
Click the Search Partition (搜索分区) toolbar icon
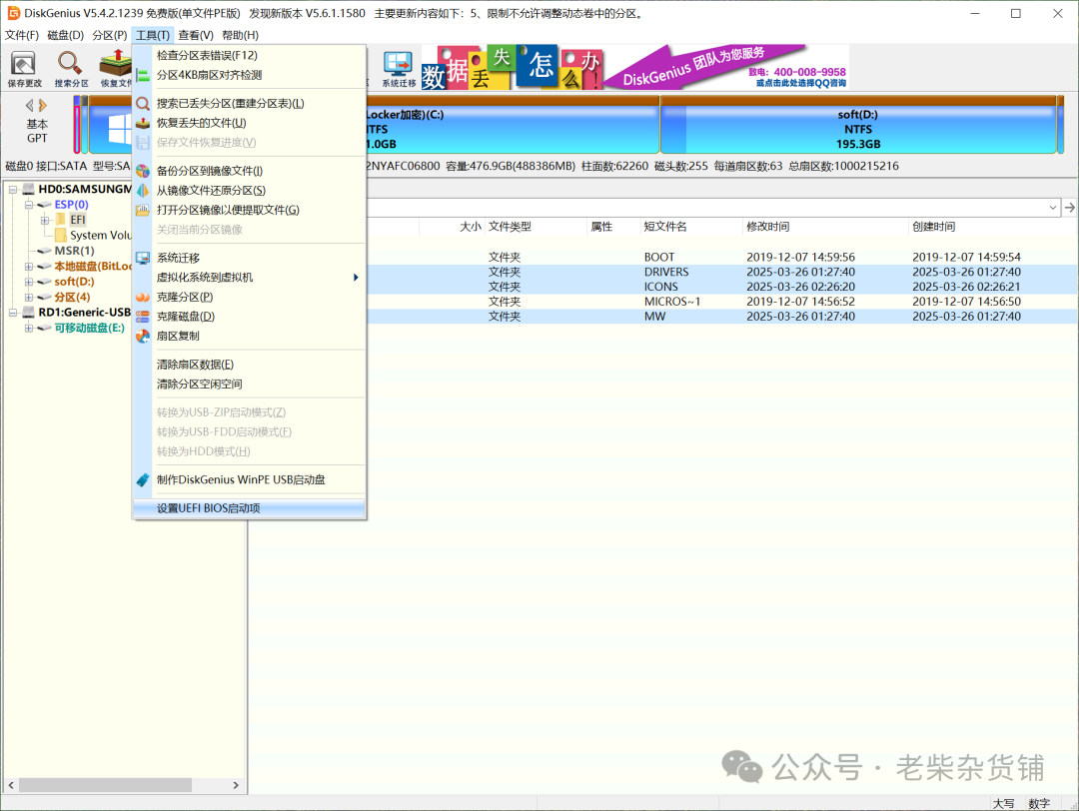tap(71, 69)
